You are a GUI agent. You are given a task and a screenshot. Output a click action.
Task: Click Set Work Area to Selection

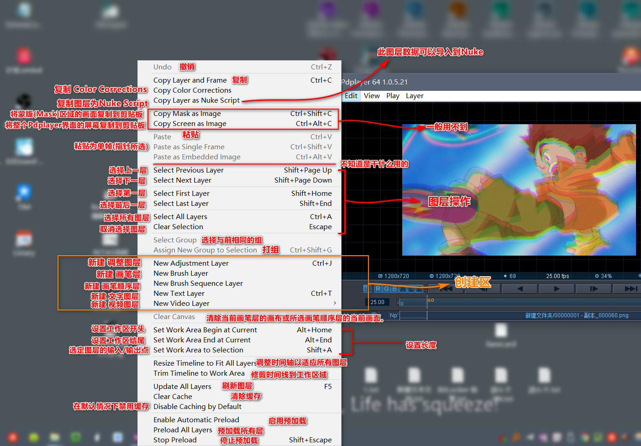pyautogui.click(x=198, y=350)
